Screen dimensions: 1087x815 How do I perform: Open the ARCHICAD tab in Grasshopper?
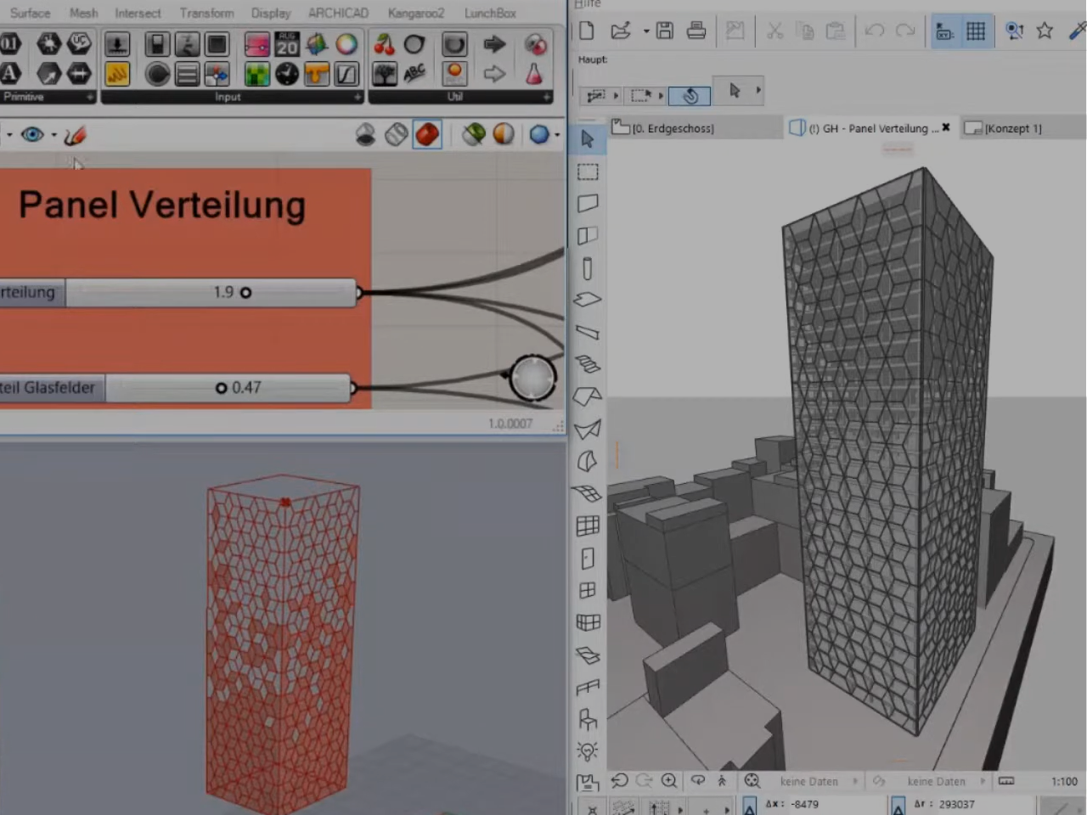click(338, 13)
